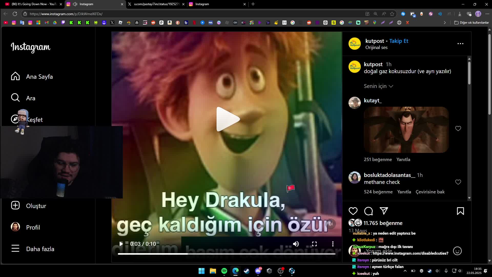Like bosluktadolasantas__'s methane check comment
This screenshot has width=492, height=277.
[458, 182]
